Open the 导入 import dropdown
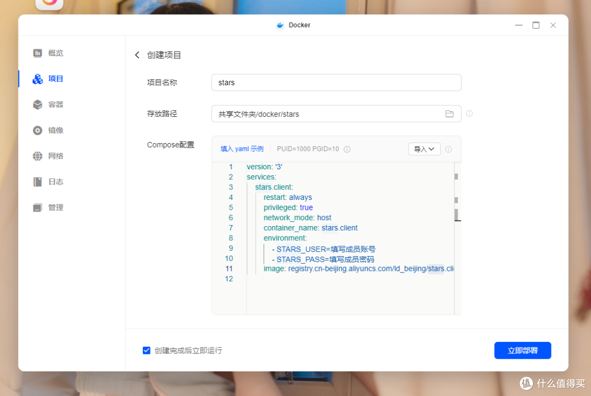 424,149
